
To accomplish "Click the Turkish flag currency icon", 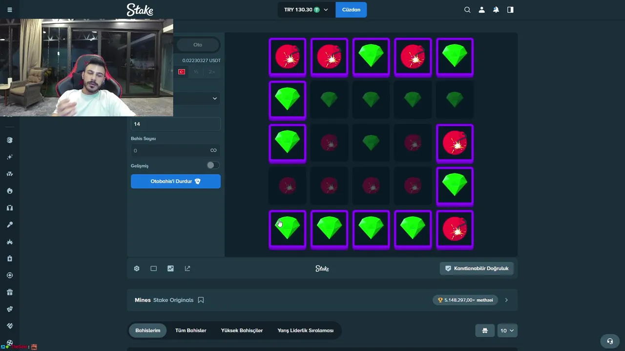I will tap(182, 72).
